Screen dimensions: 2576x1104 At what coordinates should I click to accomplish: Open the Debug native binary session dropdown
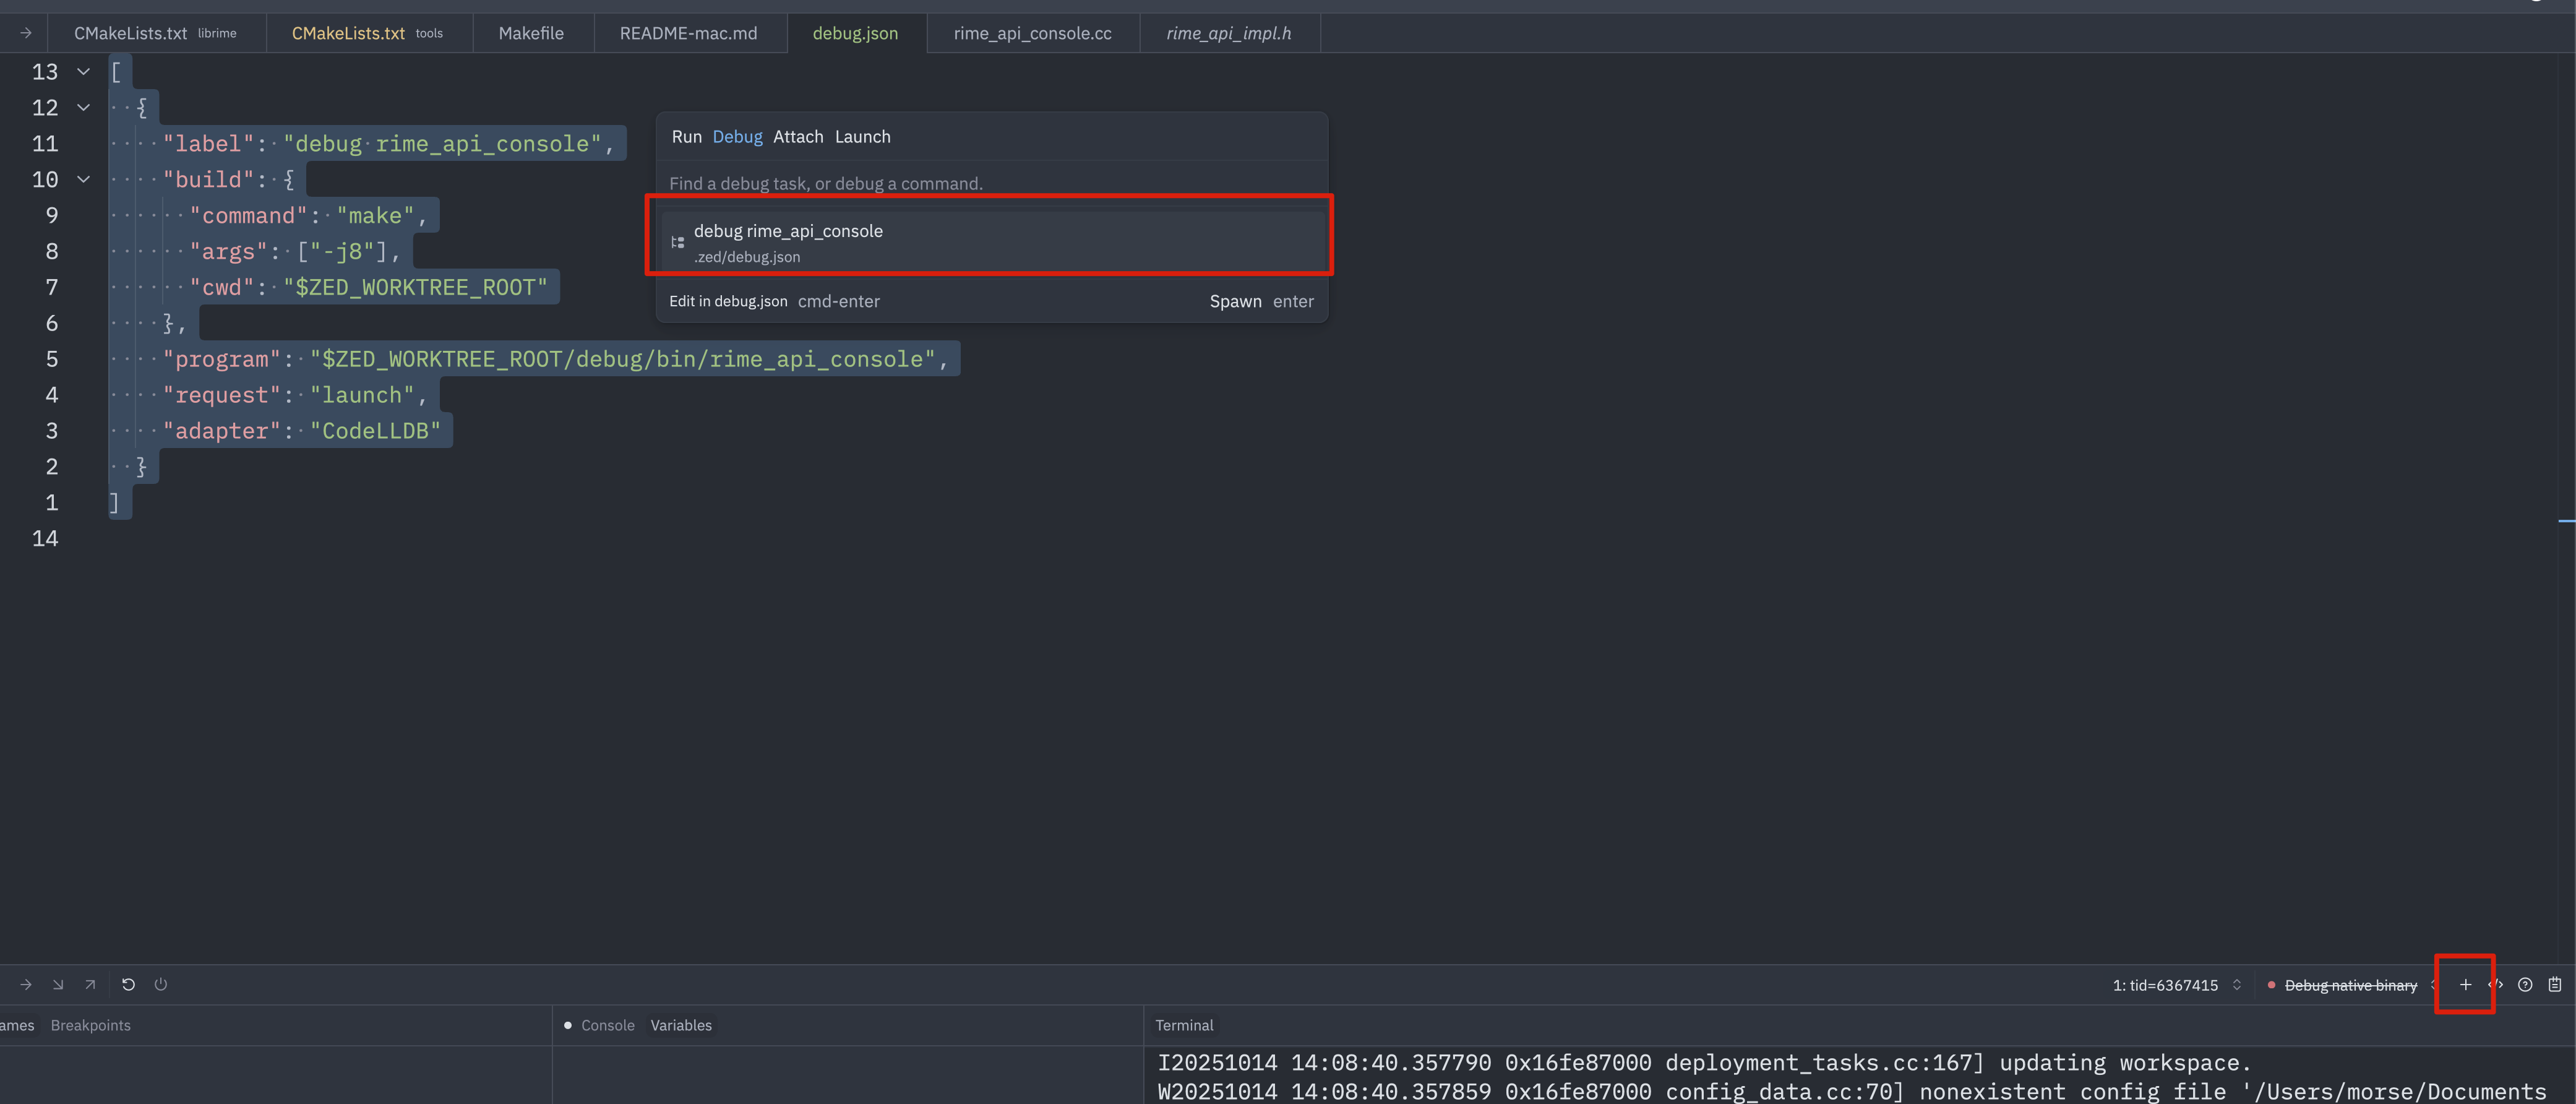[2350, 985]
